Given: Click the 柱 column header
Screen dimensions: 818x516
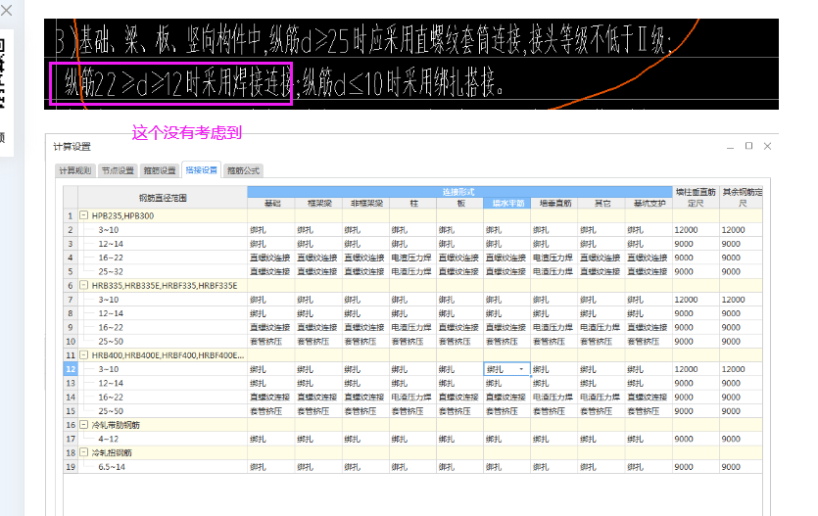Looking at the screenshot, I should (x=413, y=204).
